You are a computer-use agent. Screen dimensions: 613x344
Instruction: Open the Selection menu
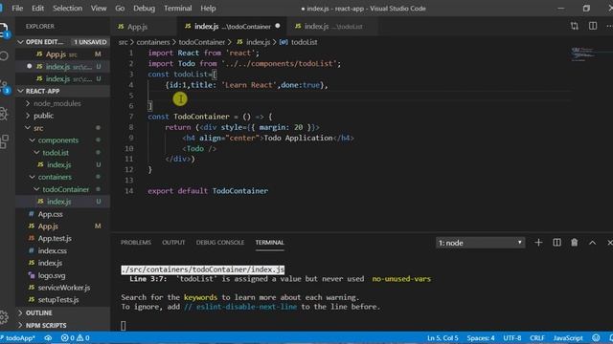pos(68,9)
